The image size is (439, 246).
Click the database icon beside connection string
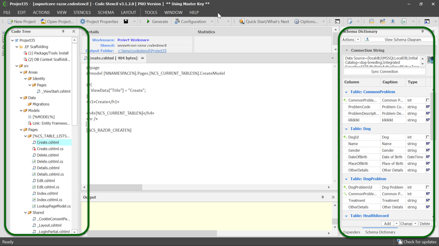pyautogui.click(x=430, y=60)
